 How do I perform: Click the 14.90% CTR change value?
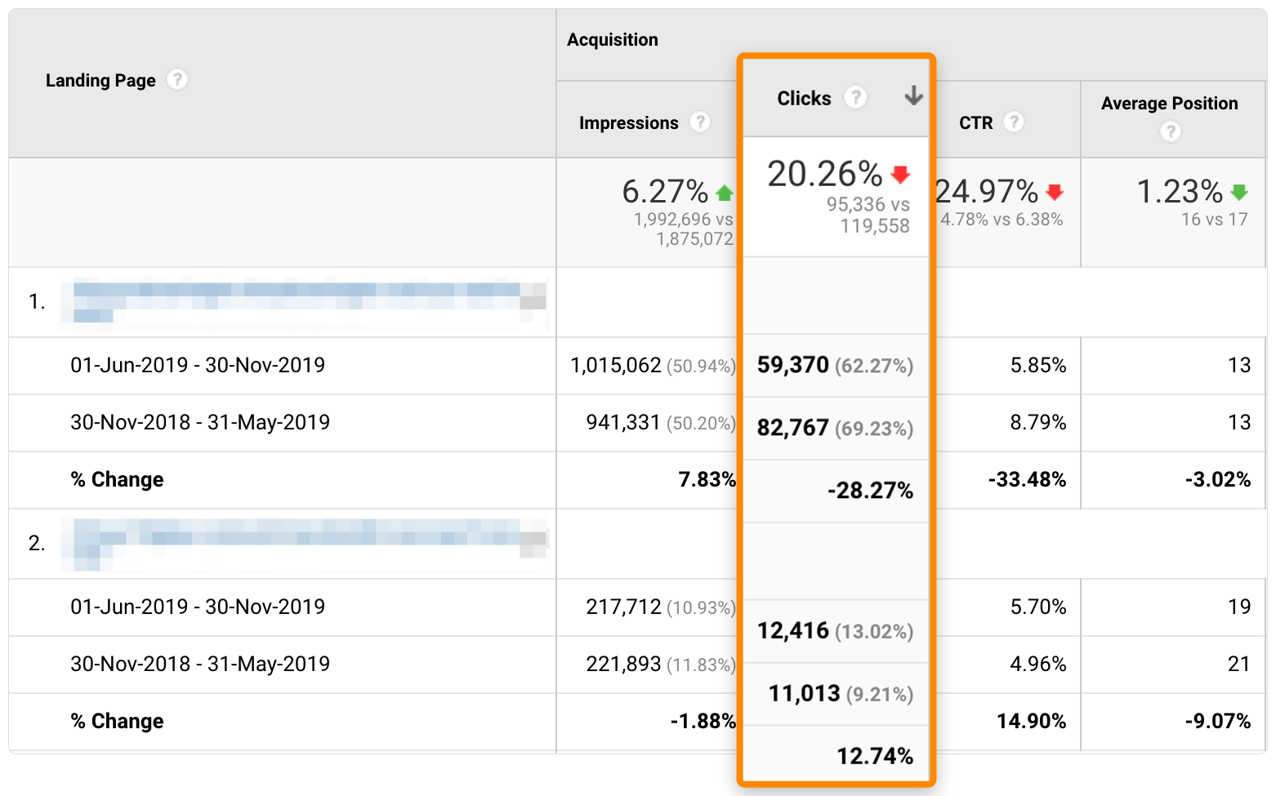coord(1031,721)
